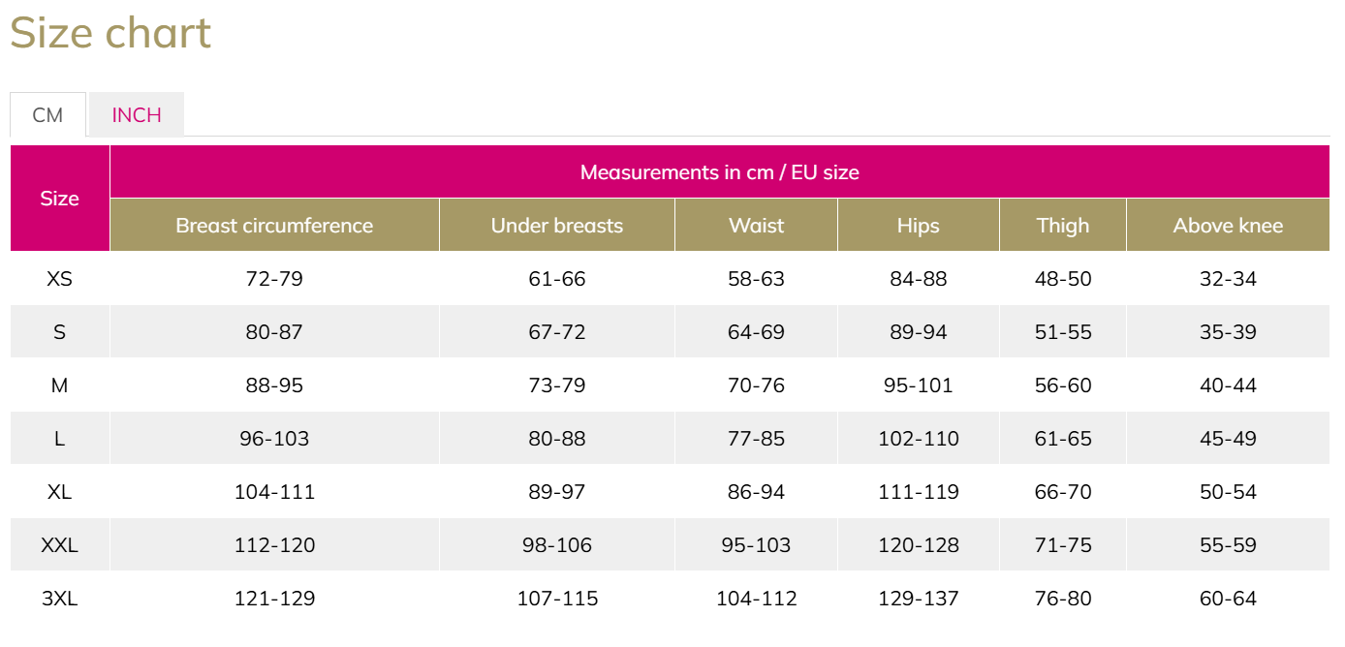The image size is (1345, 647).
Task: Click breast circumference value 96-103
Action: coord(274,439)
